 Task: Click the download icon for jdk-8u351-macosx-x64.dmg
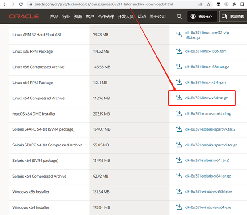click(x=179, y=114)
